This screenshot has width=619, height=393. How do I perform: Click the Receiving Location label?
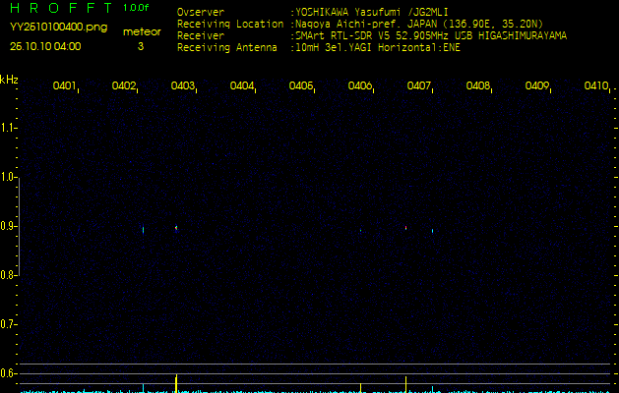[x=230, y=24]
